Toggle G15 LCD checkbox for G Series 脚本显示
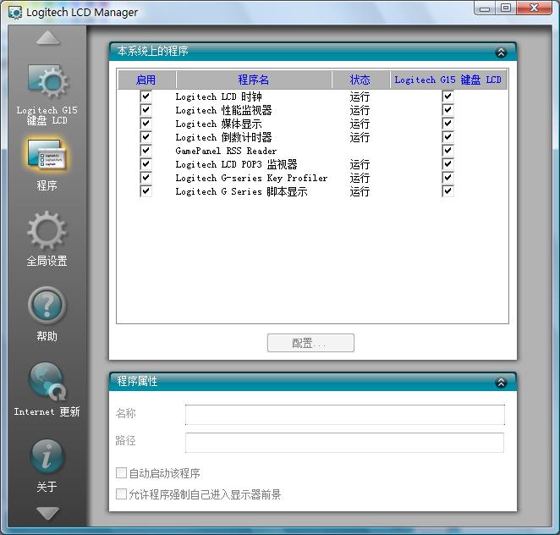 click(447, 191)
